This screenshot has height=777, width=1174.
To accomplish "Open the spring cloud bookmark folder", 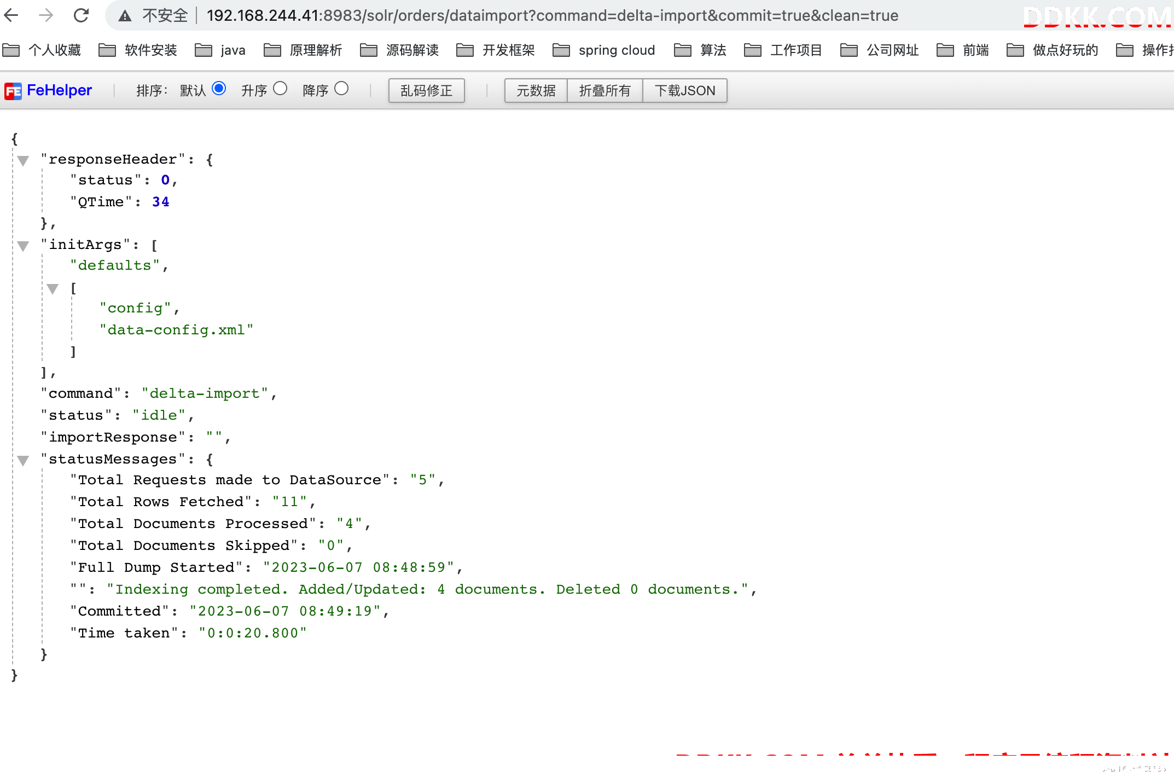I will click(603, 50).
